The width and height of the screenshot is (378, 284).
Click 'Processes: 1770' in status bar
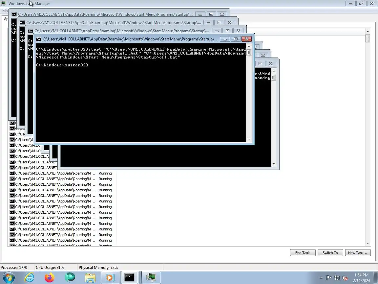click(14, 267)
